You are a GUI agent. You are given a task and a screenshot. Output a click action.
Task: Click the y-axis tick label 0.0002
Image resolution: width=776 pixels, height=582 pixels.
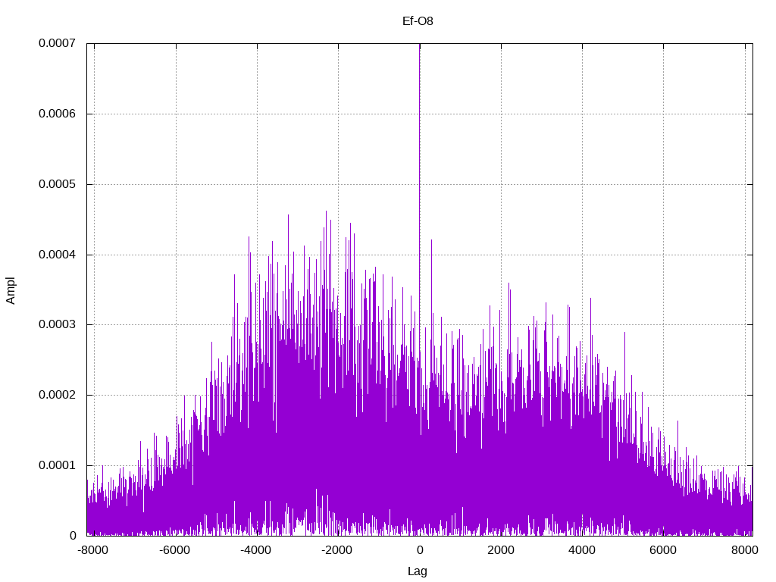(57, 395)
